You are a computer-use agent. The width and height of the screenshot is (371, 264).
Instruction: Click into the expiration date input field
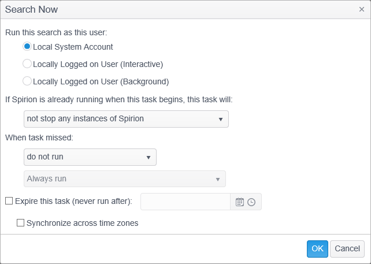point(185,202)
